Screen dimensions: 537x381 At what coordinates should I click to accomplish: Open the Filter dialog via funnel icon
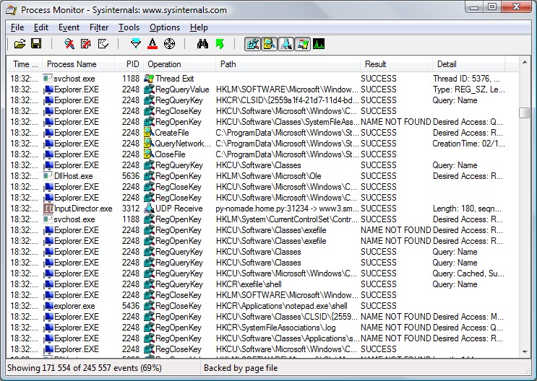pos(136,44)
